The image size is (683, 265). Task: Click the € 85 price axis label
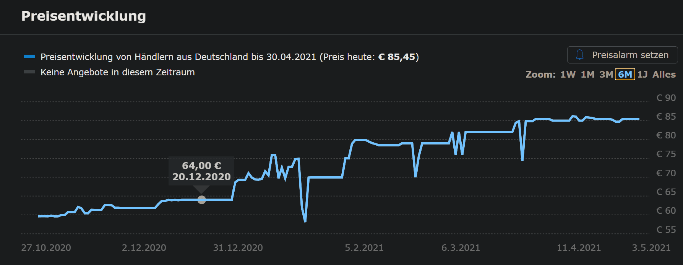point(666,117)
